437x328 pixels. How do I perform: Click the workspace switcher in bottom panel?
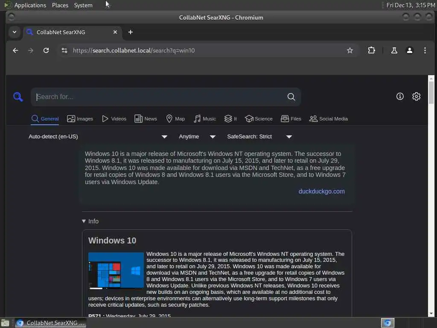[387, 323]
